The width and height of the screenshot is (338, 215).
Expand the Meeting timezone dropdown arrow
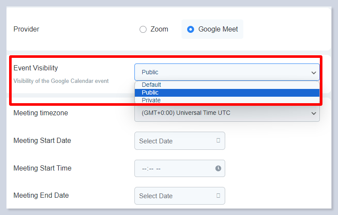pos(314,114)
